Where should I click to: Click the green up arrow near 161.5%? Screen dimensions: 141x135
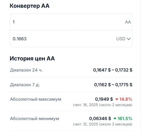pyautogui.click(x=115, y=118)
